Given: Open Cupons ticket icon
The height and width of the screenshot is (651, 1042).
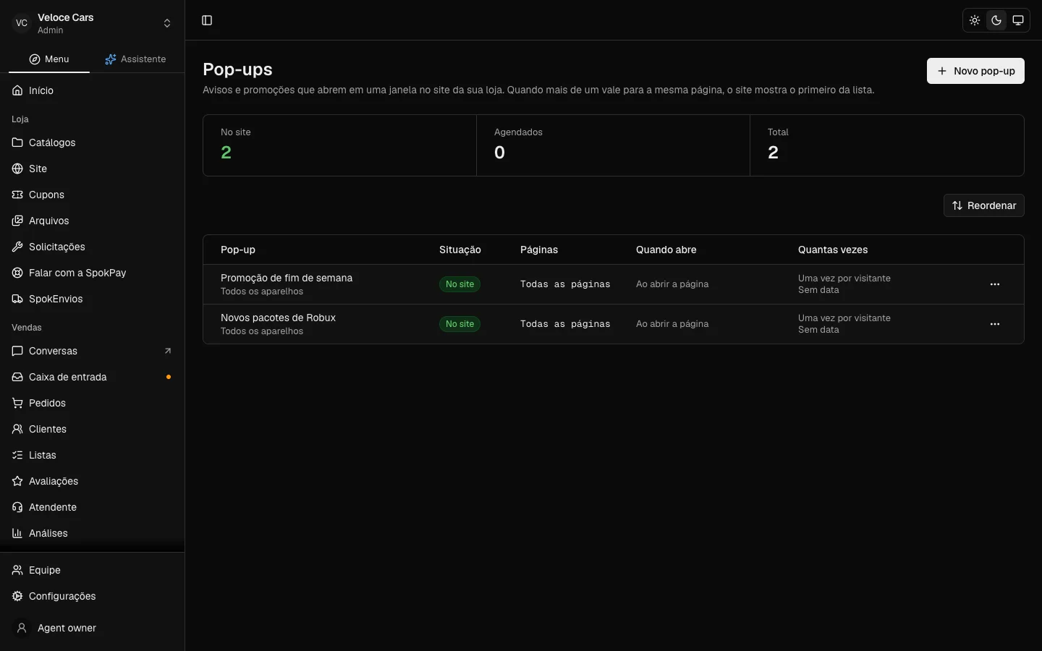Looking at the screenshot, I should pos(17,195).
